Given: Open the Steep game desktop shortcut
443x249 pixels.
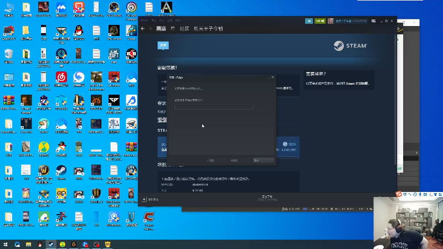Looking at the screenshot, I should [x=131, y=33].
